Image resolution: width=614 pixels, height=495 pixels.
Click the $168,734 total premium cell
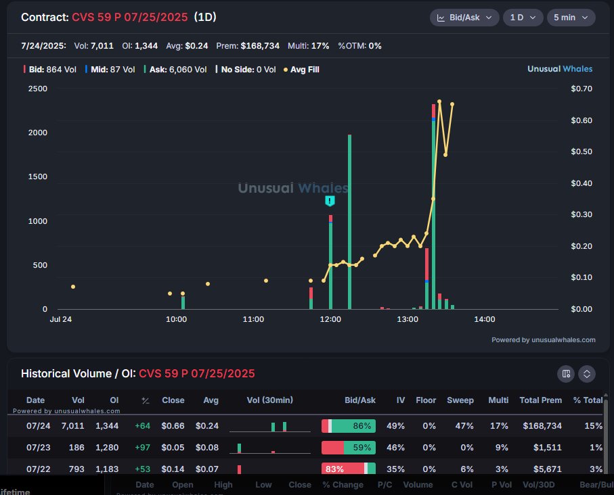click(x=542, y=426)
